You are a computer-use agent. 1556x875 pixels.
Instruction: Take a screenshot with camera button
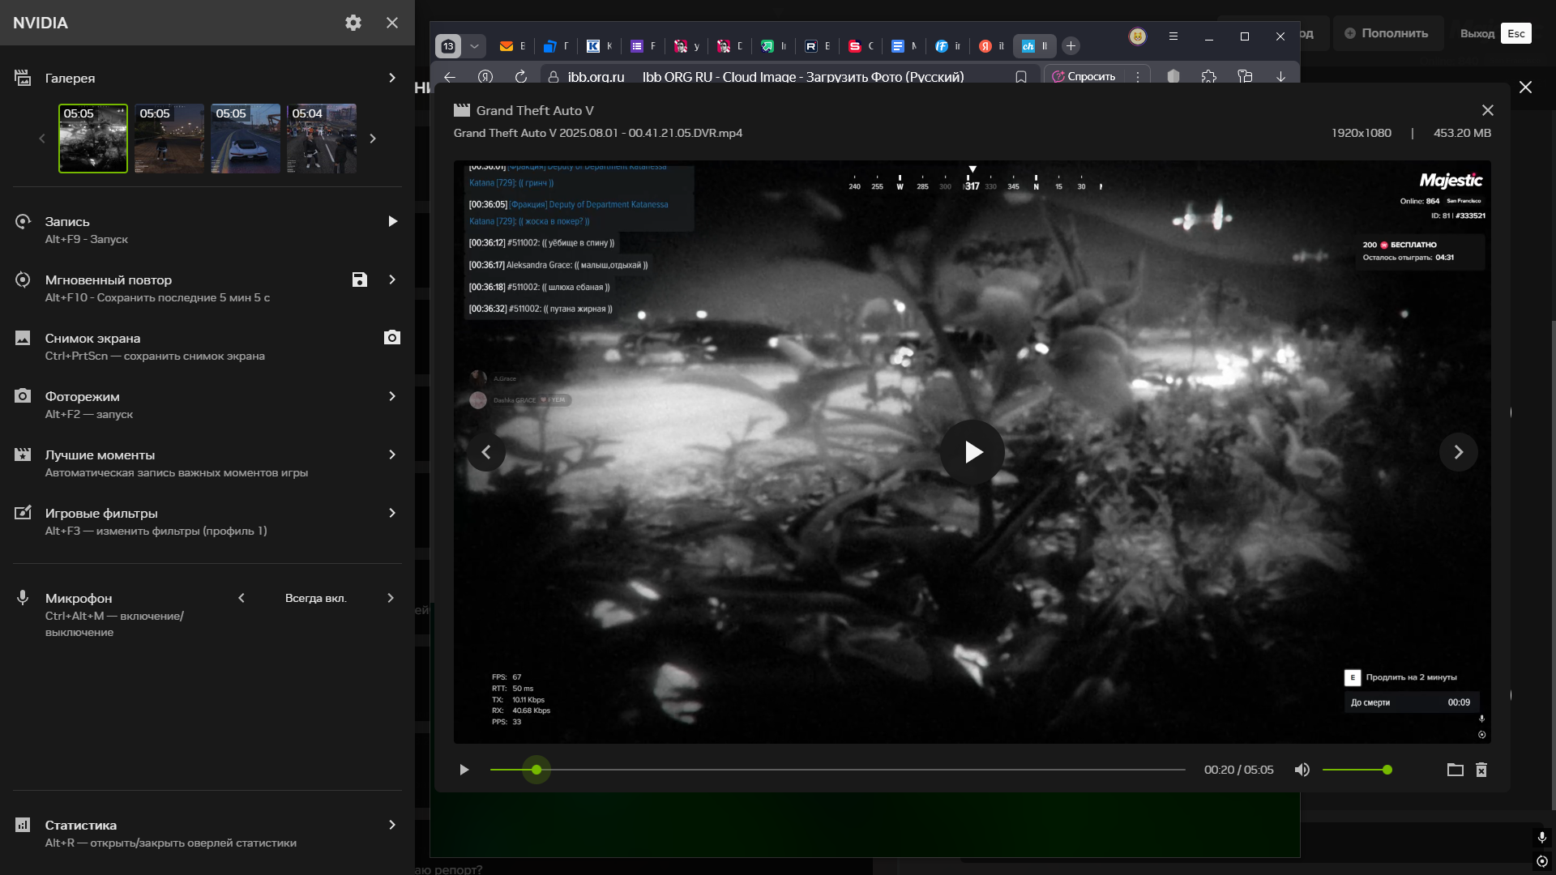[x=392, y=338]
